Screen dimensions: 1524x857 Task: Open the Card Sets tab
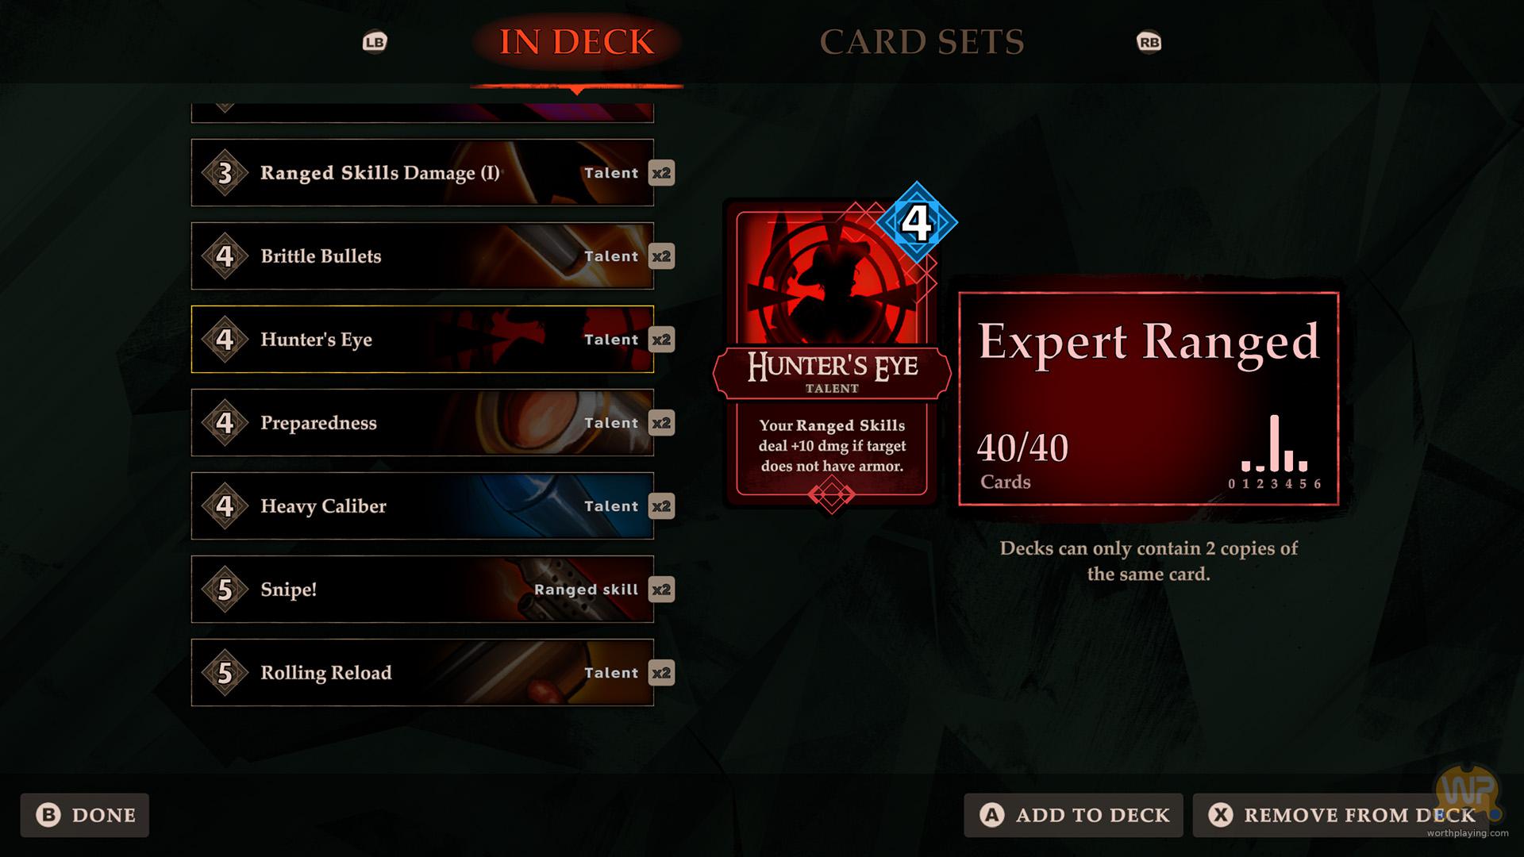pyautogui.click(x=922, y=42)
